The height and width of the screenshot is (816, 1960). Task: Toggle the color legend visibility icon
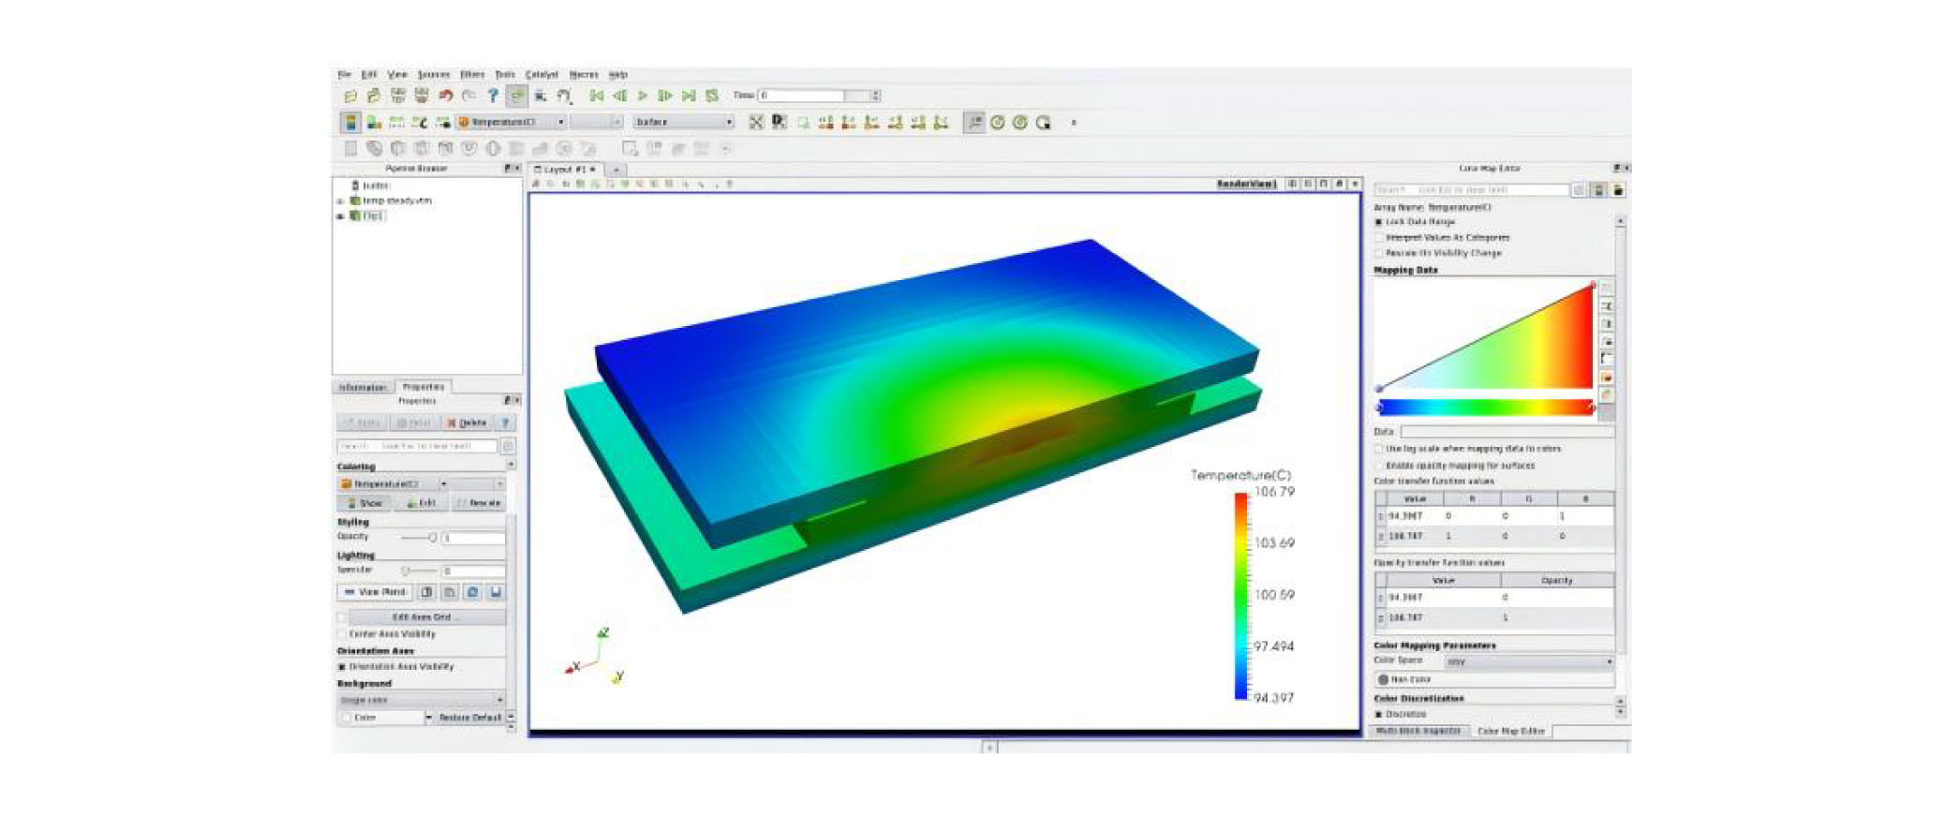349,123
